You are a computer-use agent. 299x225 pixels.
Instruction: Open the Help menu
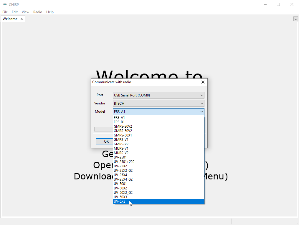click(50, 12)
